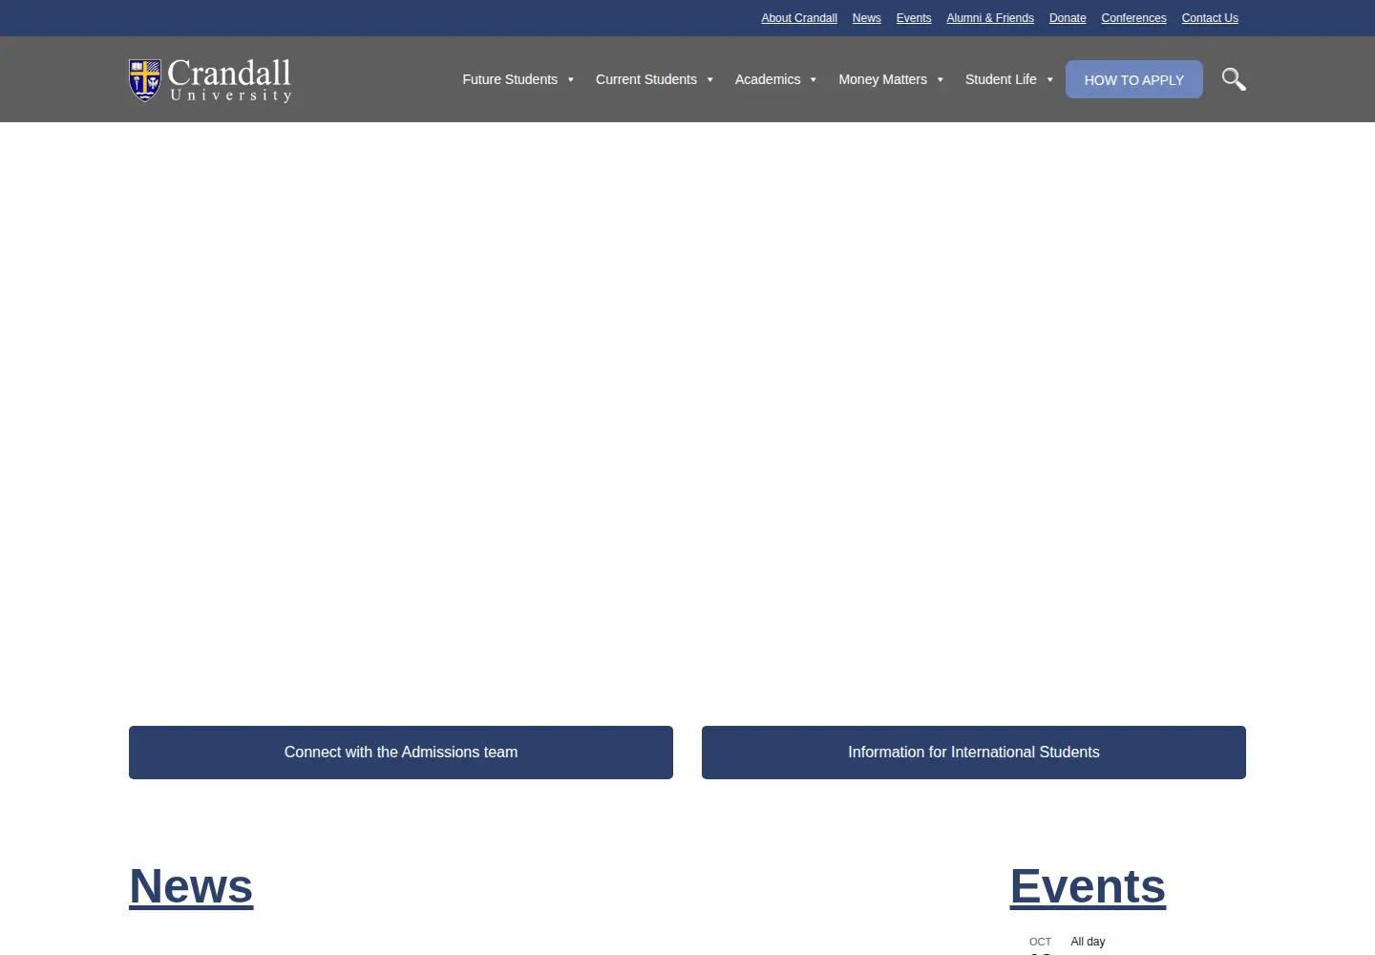1375x955 pixels.
Task: Open the Events link in top bar
Action: point(914,18)
